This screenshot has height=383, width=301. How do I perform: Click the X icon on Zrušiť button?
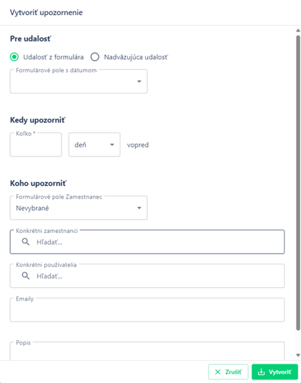[217, 372]
